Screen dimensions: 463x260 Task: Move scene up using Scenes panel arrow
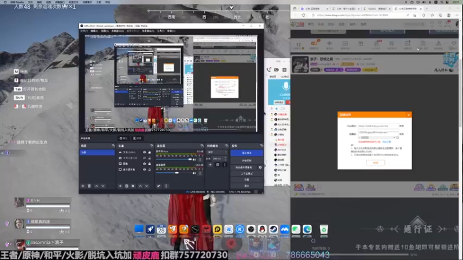click(97, 186)
